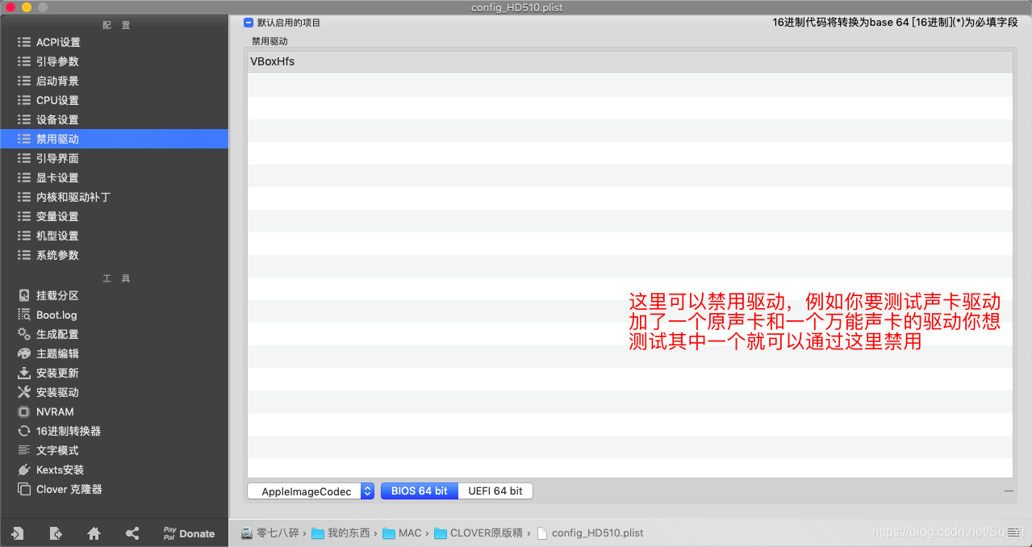Click 零七八碎 drive in path bar
Screen dimensions: 1032x547
269,532
